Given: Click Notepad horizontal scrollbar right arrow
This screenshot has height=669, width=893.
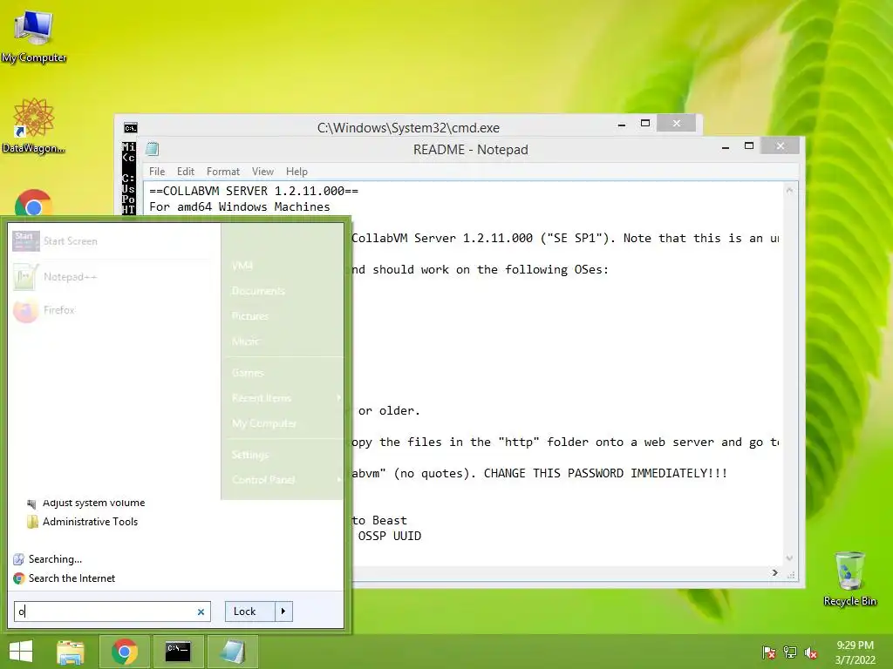Looking at the screenshot, I should click(774, 573).
